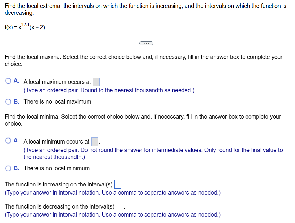Expand the ellipsis control on the divider

coord(146,43)
